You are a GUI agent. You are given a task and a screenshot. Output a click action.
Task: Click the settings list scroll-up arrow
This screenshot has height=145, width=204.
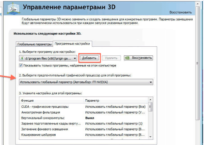pyautogui.click(x=150, y=100)
